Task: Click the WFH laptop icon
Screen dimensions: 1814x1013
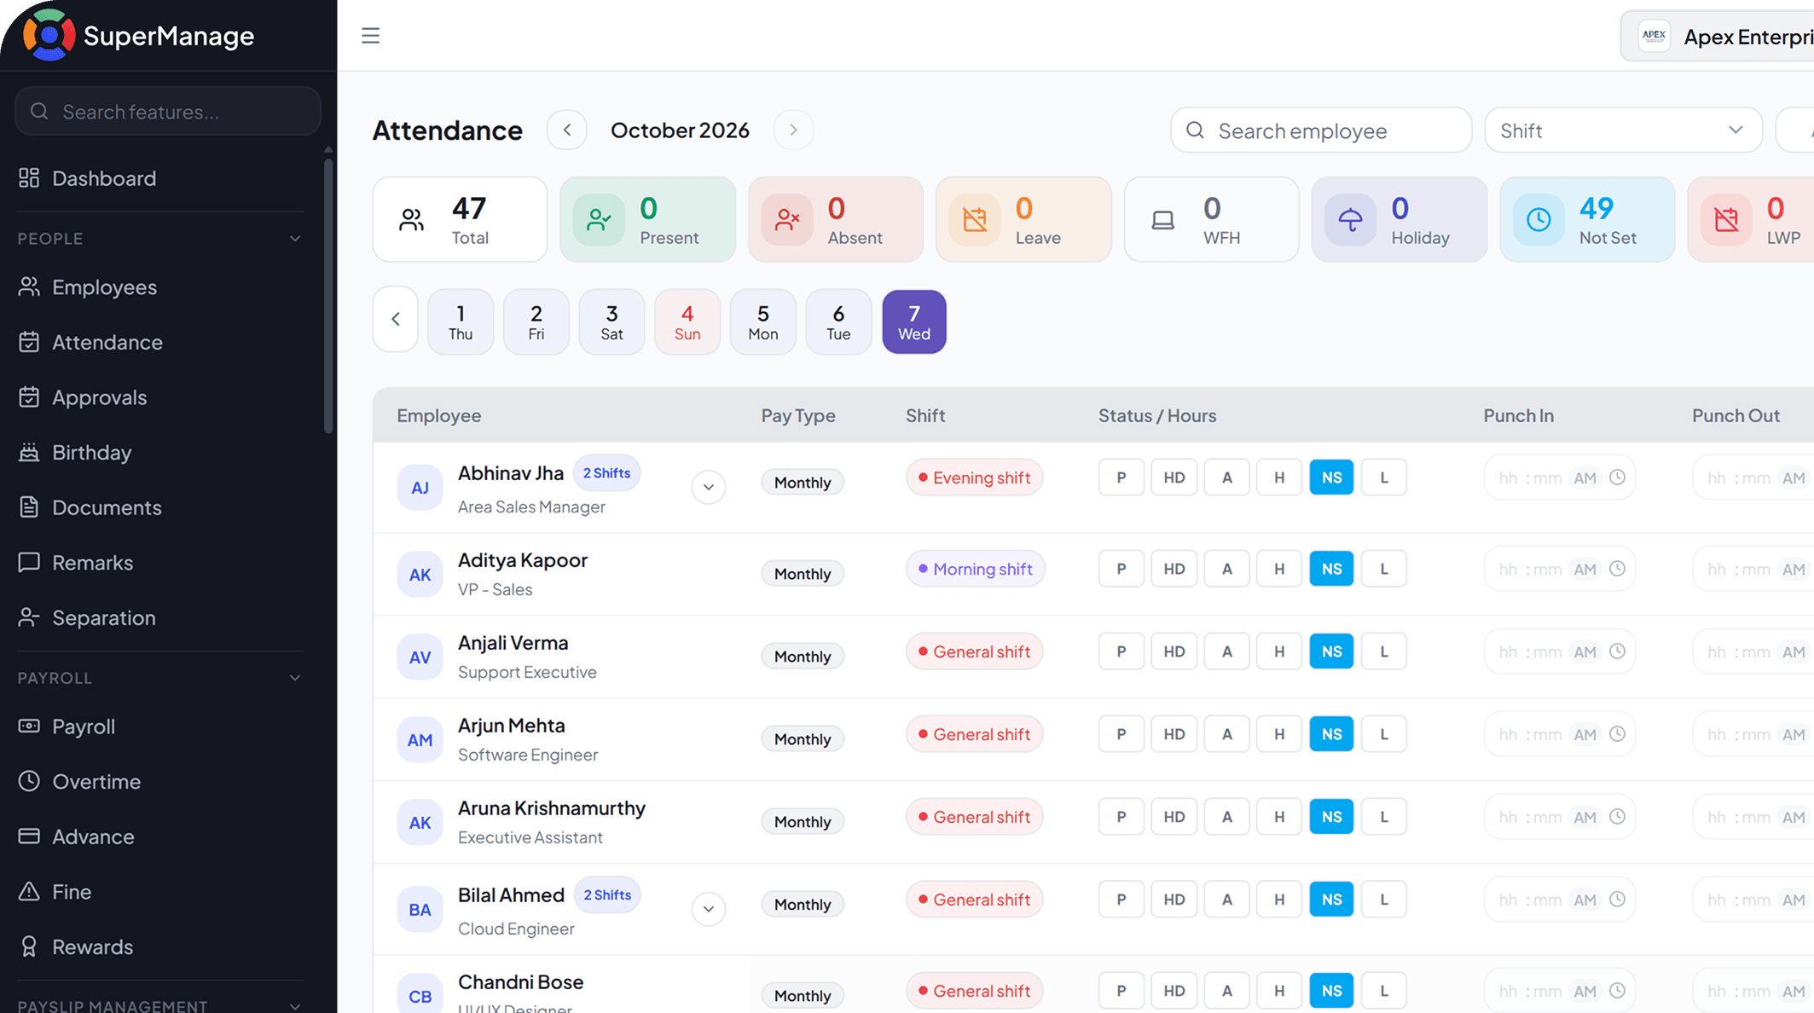Action: click(x=1163, y=220)
